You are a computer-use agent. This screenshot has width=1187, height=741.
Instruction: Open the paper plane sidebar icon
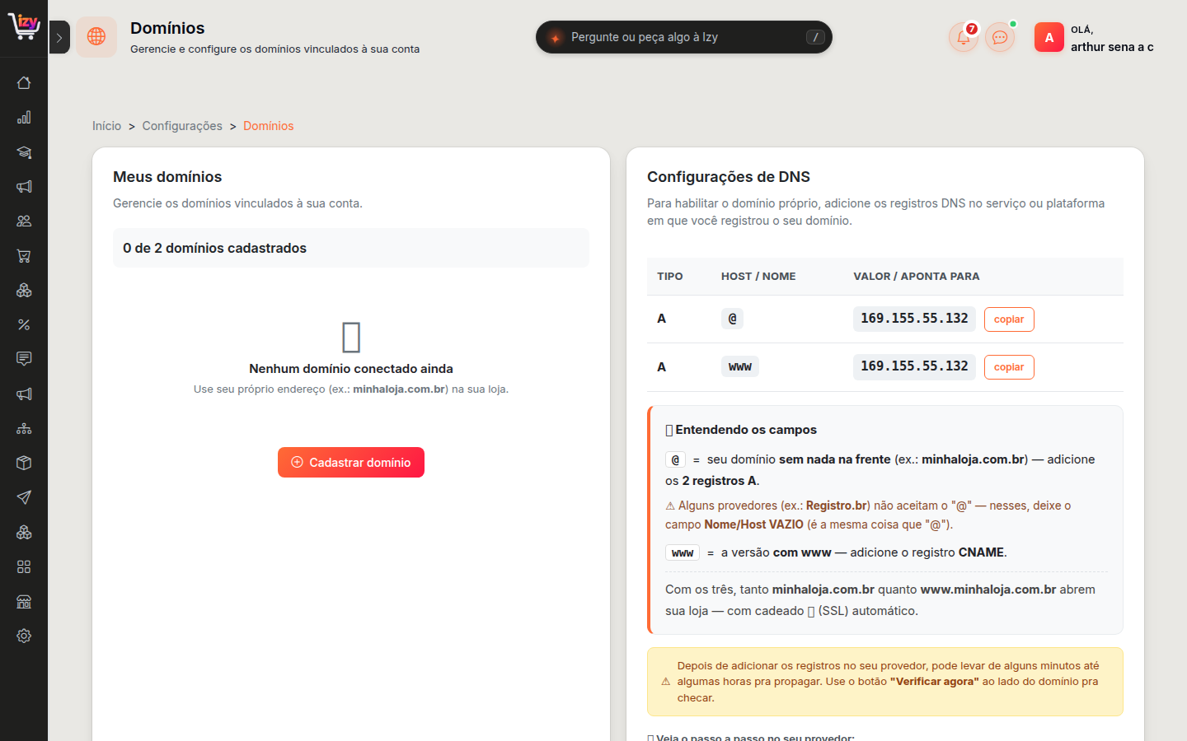pyautogui.click(x=24, y=497)
